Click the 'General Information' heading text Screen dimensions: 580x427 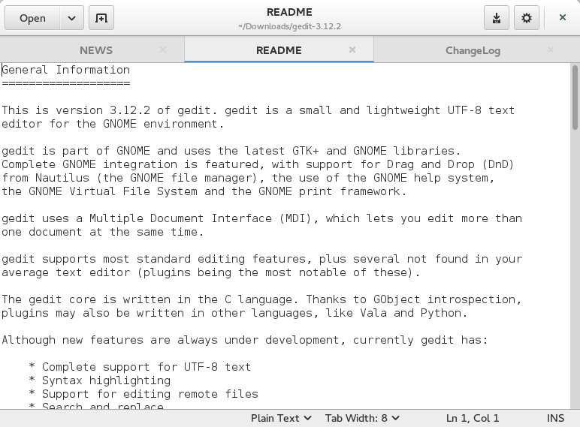[66, 70]
